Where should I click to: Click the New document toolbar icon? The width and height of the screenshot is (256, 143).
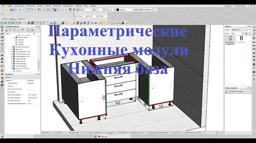(x=2, y=10)
